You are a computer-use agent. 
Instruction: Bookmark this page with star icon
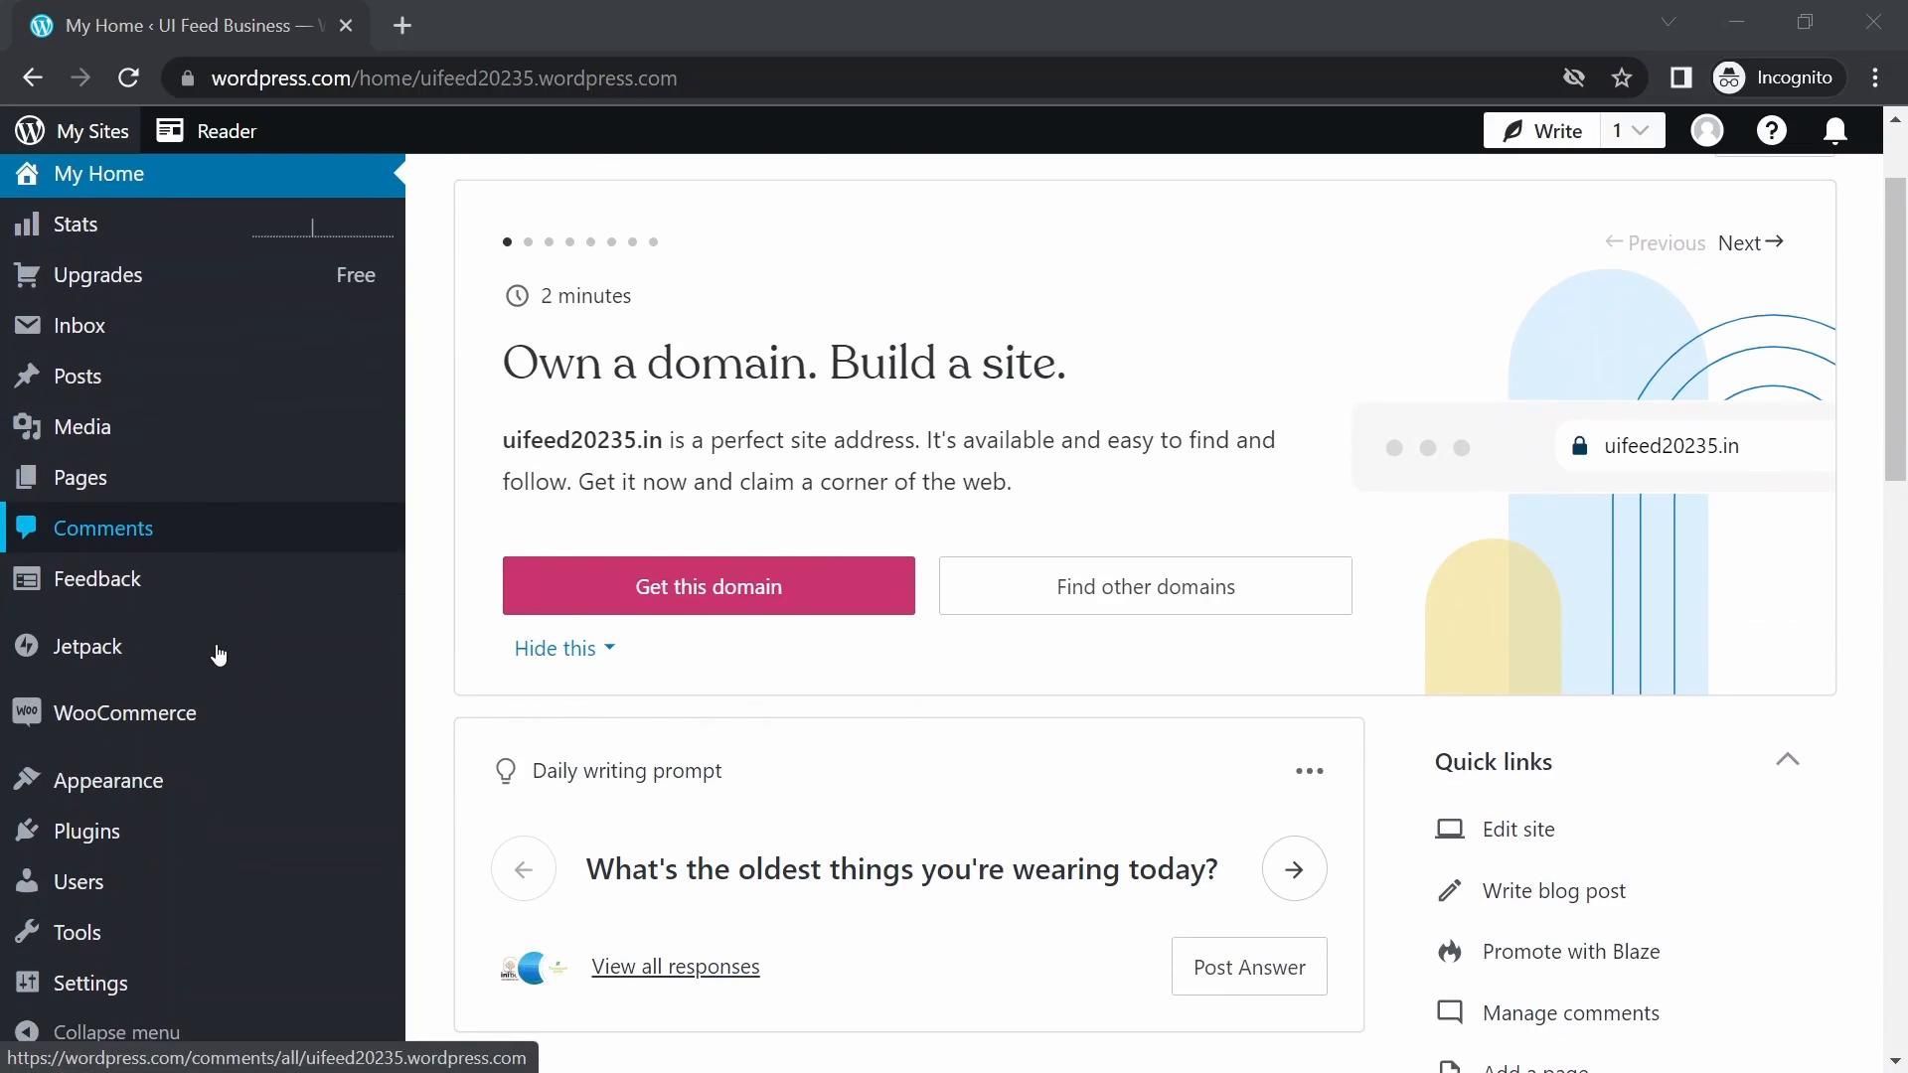(x=1622, y=77)
